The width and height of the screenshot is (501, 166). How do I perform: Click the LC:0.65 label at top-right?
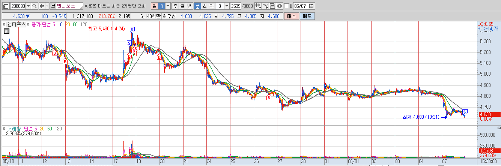pos(486,24)
